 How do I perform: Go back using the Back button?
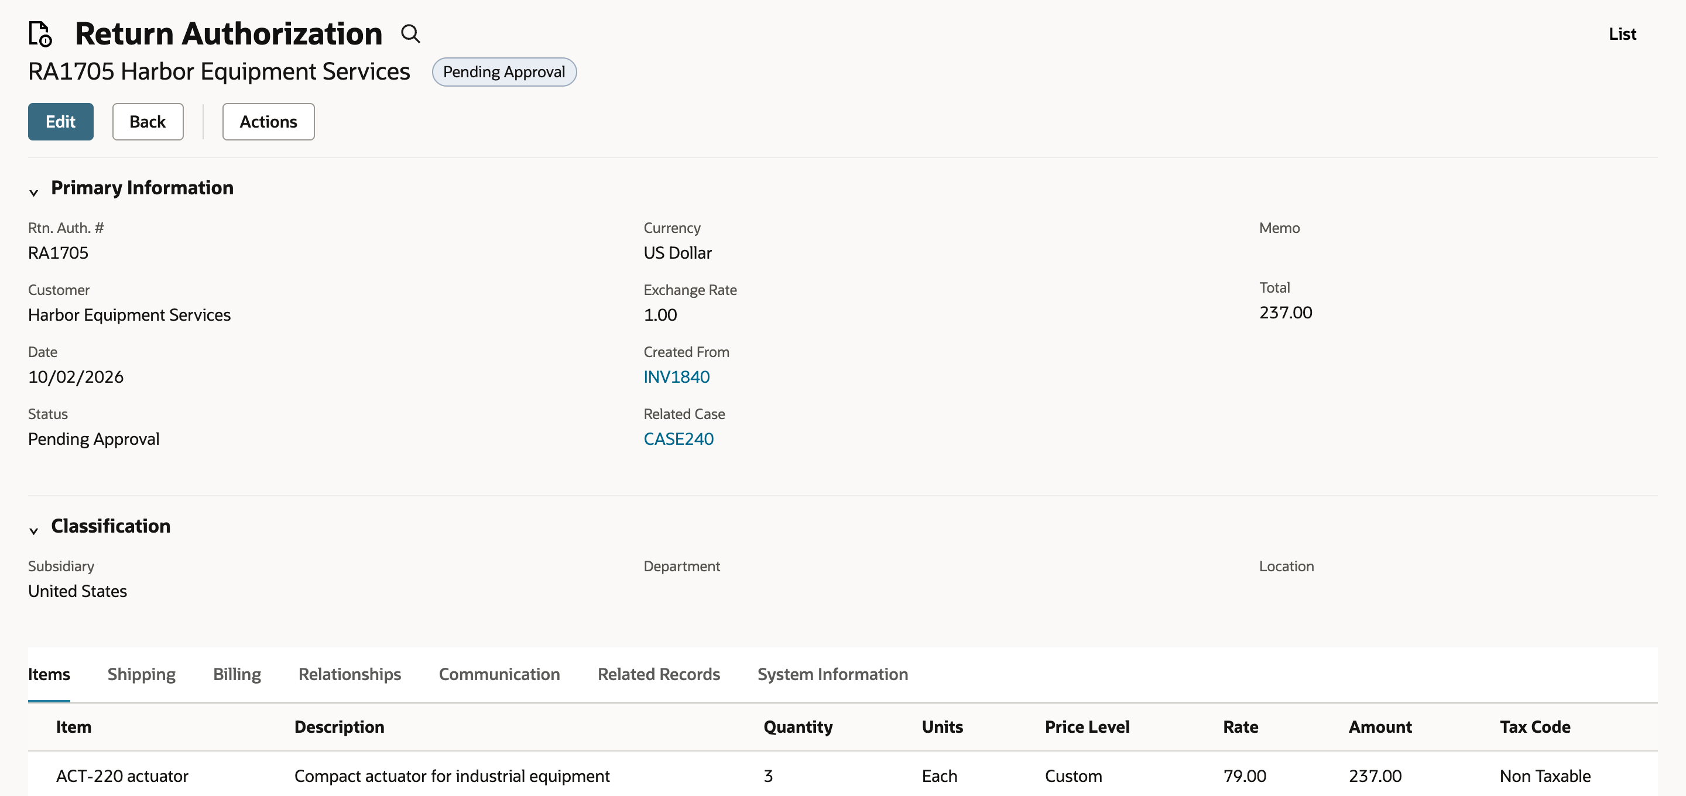point(148,122)
